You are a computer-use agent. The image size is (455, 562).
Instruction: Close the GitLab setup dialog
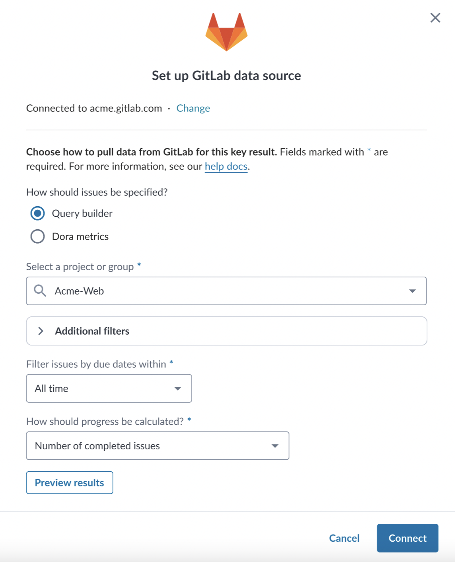(x=435, y=18)
